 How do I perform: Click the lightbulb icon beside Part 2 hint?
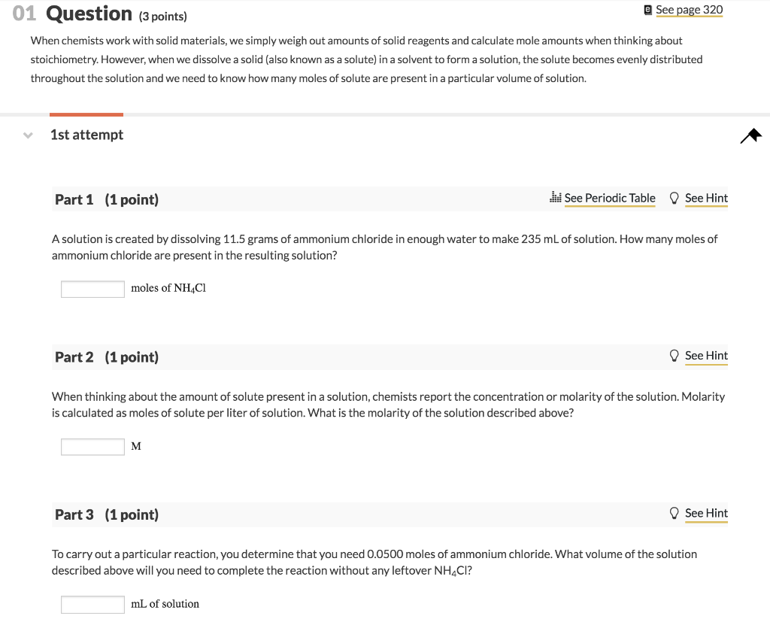coord(675,354)
